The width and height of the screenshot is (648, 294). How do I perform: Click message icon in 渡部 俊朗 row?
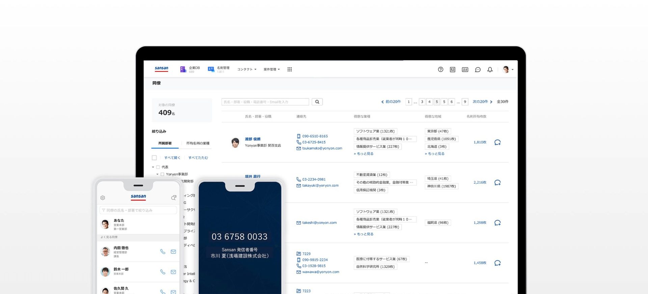pyautogui.click(x=497, y=142)
